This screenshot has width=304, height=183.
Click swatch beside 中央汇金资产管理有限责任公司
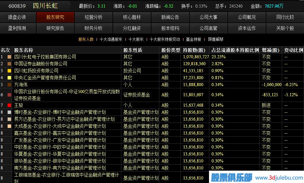point(9,78)
